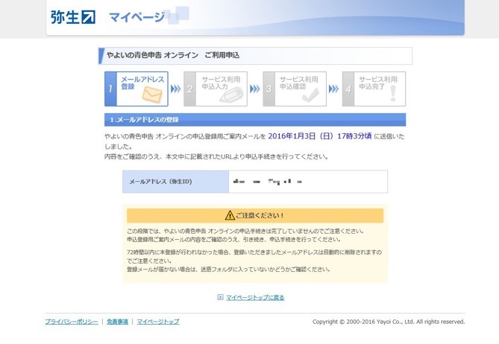This screenshot has width=499, height=344.
Task: Click the pencil icon in step 2
Action: (x=231, y=95)
